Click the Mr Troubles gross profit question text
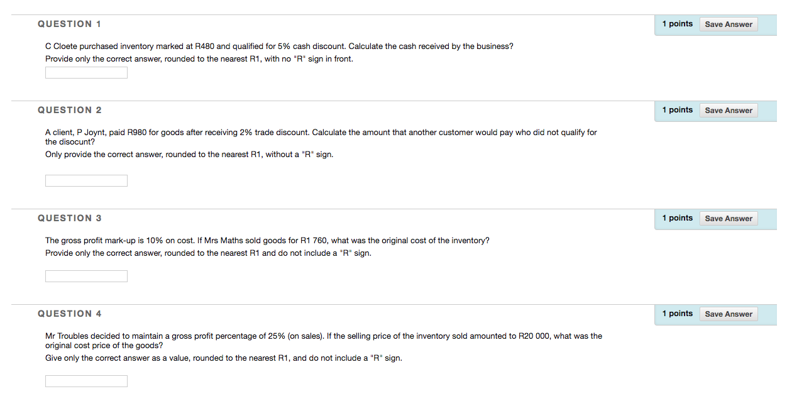The height and width of the screenshot is (406, 787). pos(323,336)
